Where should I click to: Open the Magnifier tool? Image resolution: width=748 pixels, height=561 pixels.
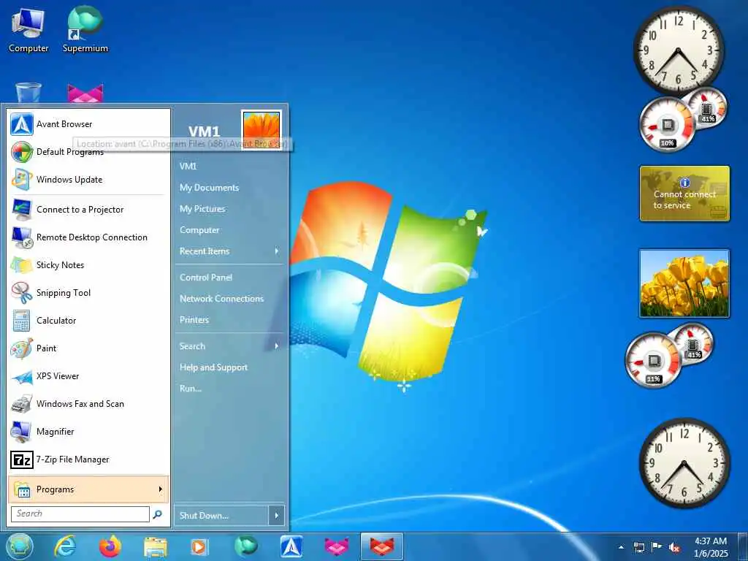coord(88,431)
